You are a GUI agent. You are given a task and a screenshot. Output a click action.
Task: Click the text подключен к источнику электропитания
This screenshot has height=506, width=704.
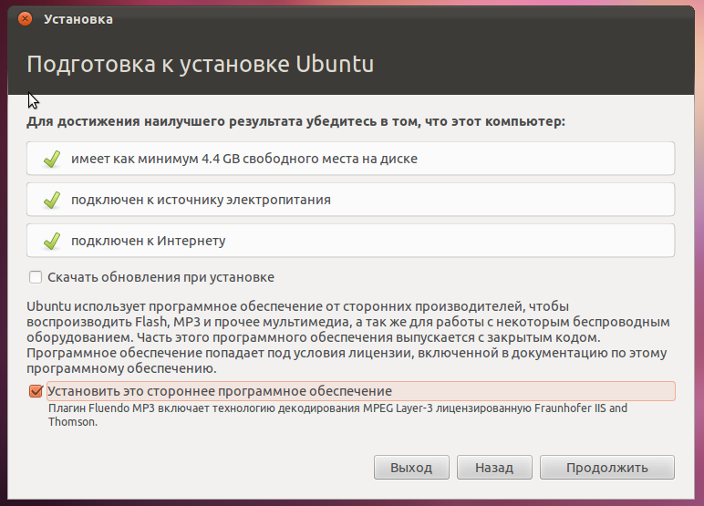(201, 200)
